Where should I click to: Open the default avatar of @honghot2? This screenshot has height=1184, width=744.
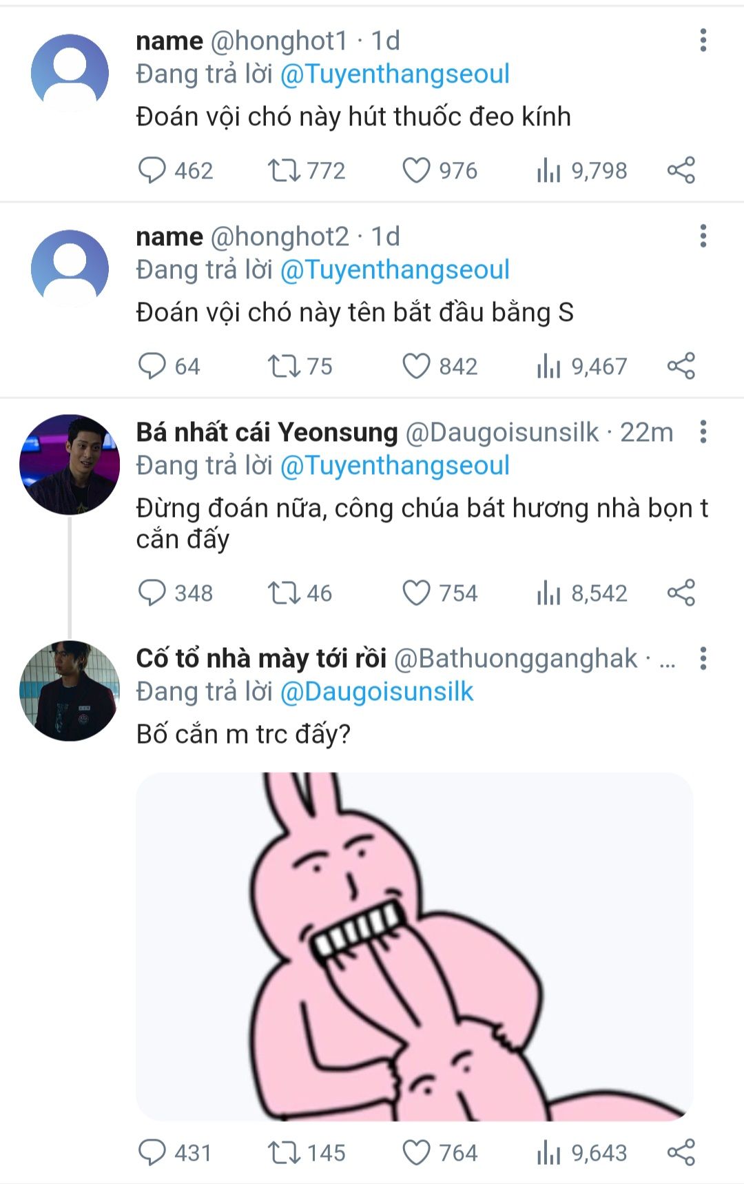(70, 269)
